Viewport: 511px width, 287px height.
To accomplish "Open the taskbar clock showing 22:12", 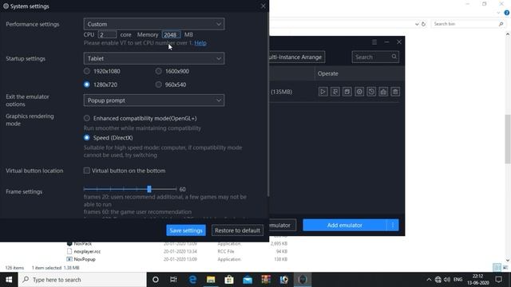I will pyautogui.click(x=477, y=280).
